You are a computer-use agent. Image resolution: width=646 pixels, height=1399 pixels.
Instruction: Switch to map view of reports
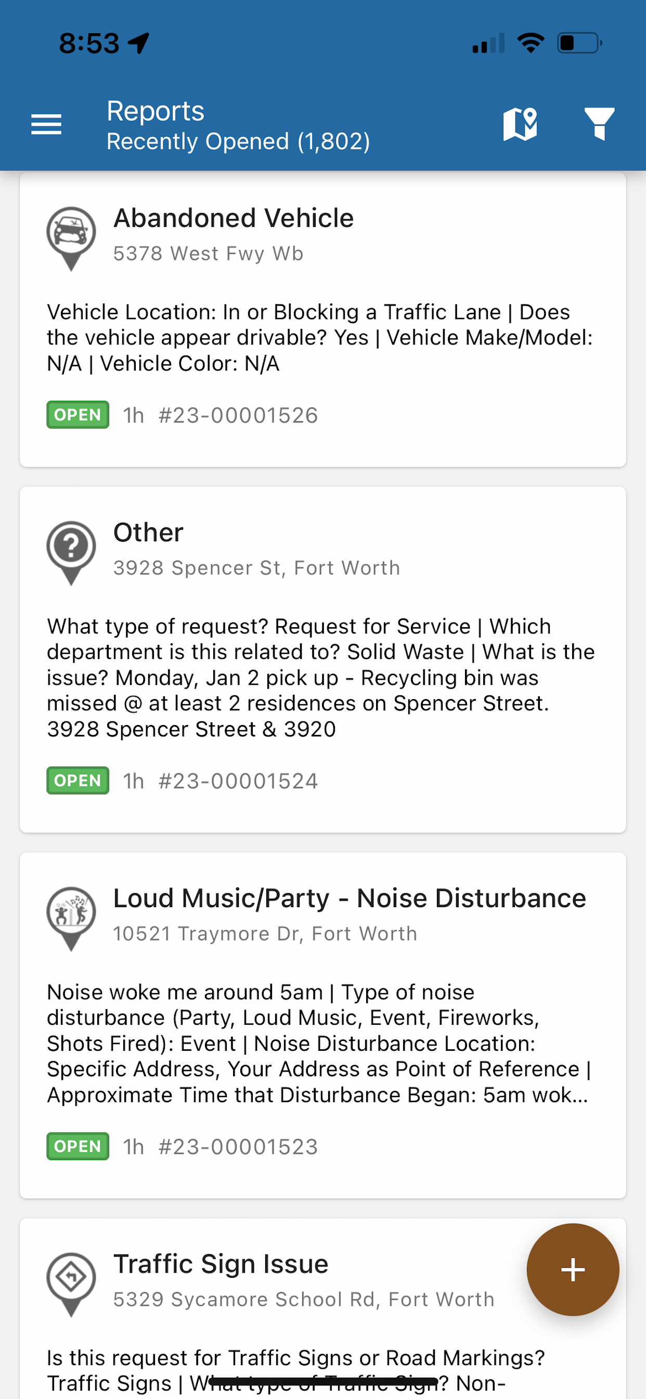point(520,124)
